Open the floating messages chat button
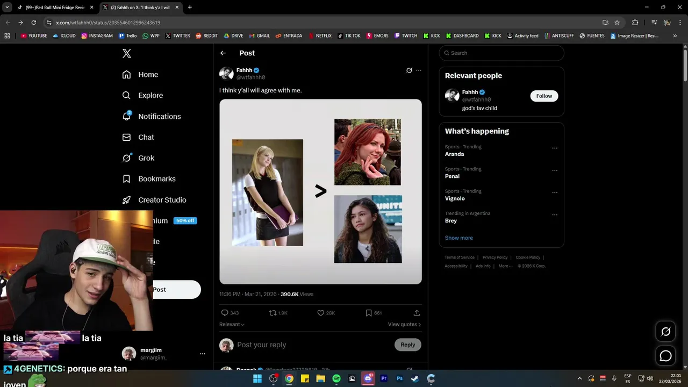The image size is (688, 387). (665, 356)
